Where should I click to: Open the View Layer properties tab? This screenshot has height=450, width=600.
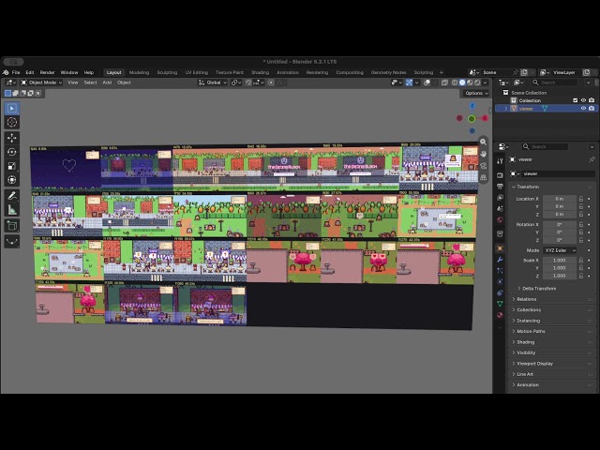pos(500,198)
